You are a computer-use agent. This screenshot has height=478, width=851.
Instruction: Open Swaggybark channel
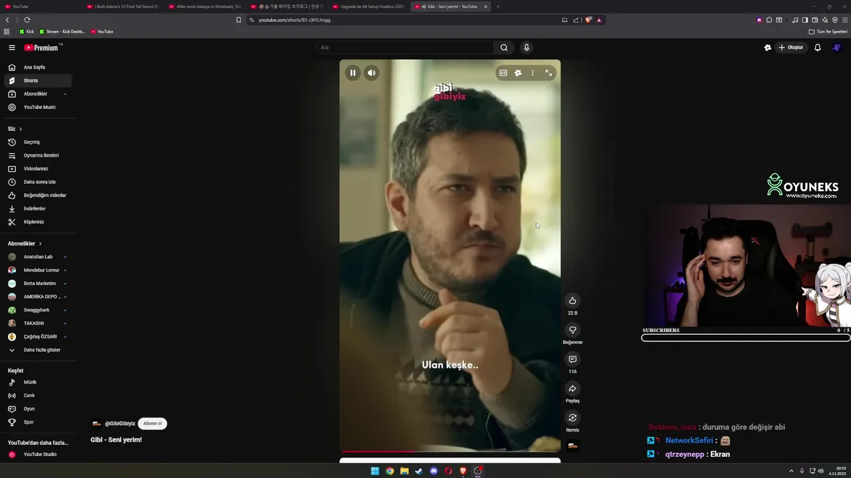coord(38,310)
